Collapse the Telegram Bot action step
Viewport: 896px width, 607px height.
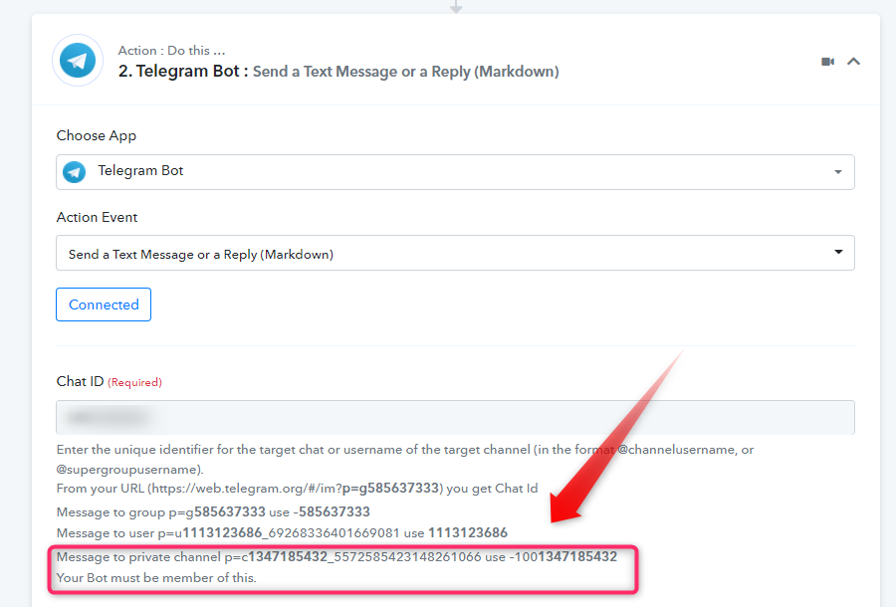(x=854, y=61)
